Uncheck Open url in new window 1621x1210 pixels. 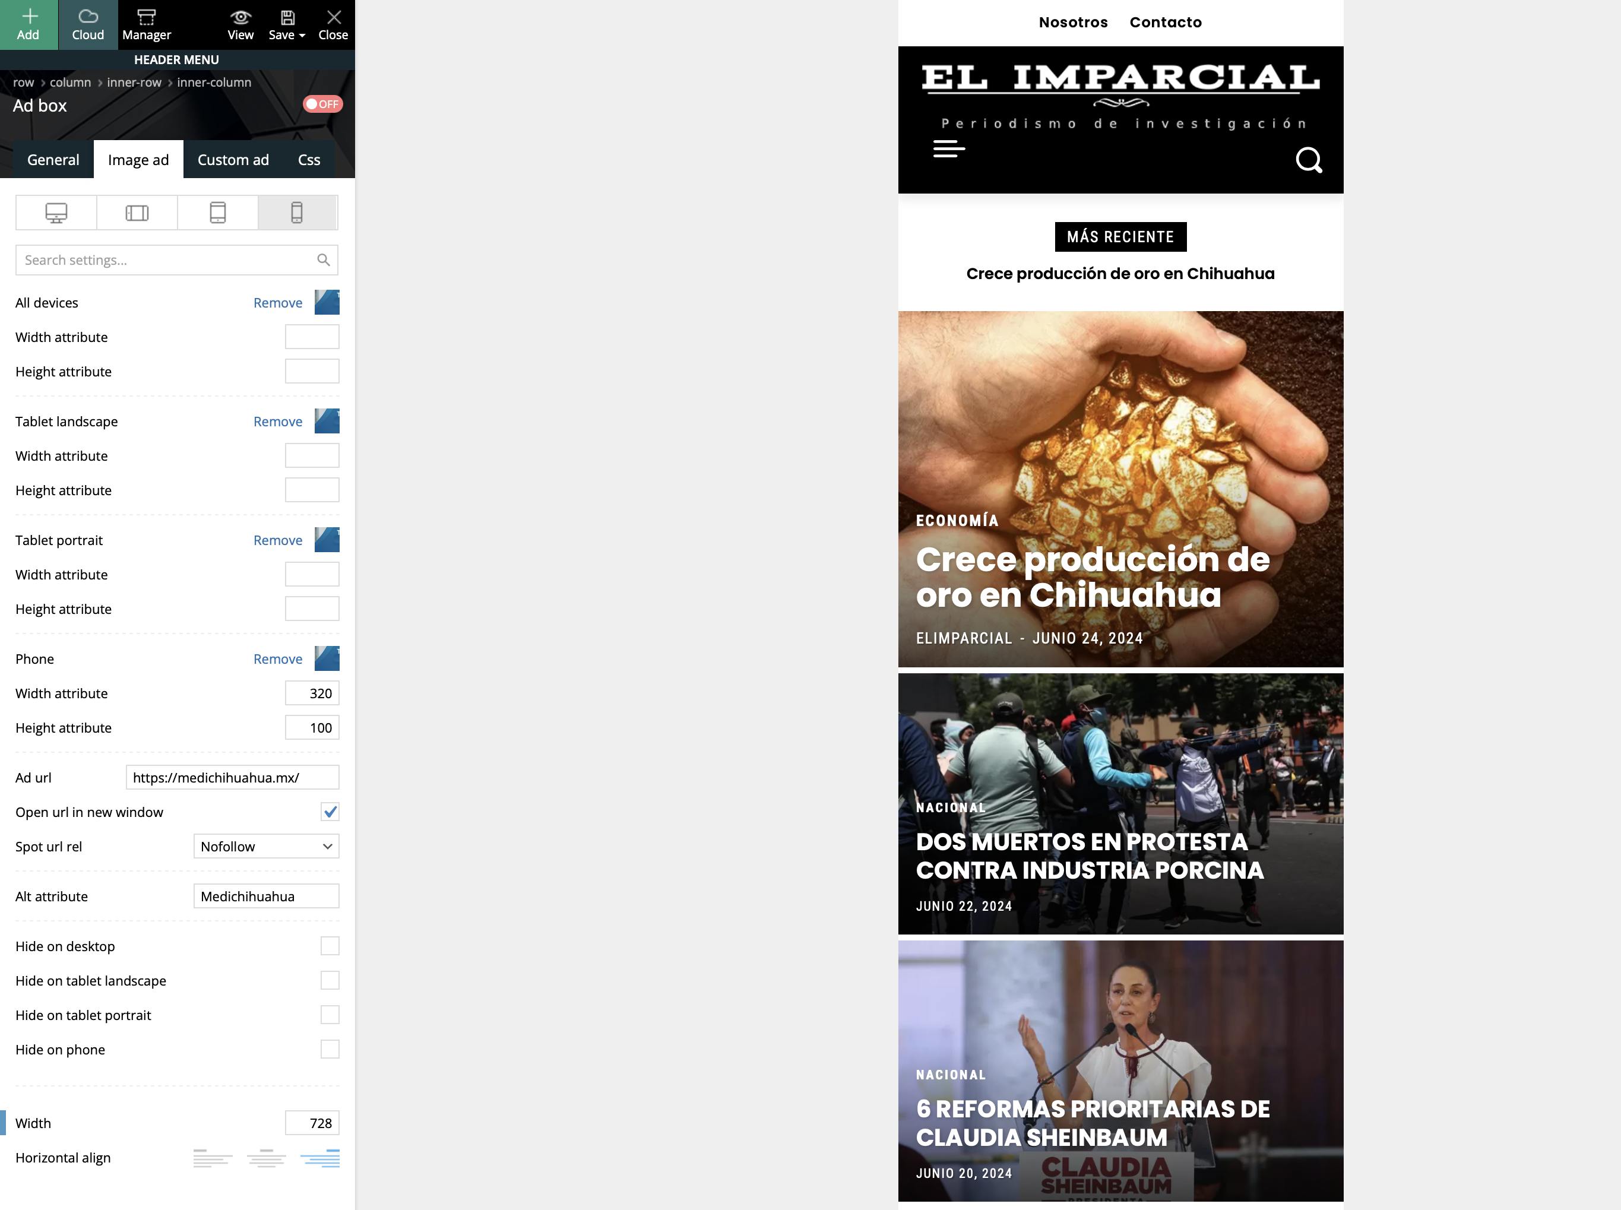(x=330, y=812)
